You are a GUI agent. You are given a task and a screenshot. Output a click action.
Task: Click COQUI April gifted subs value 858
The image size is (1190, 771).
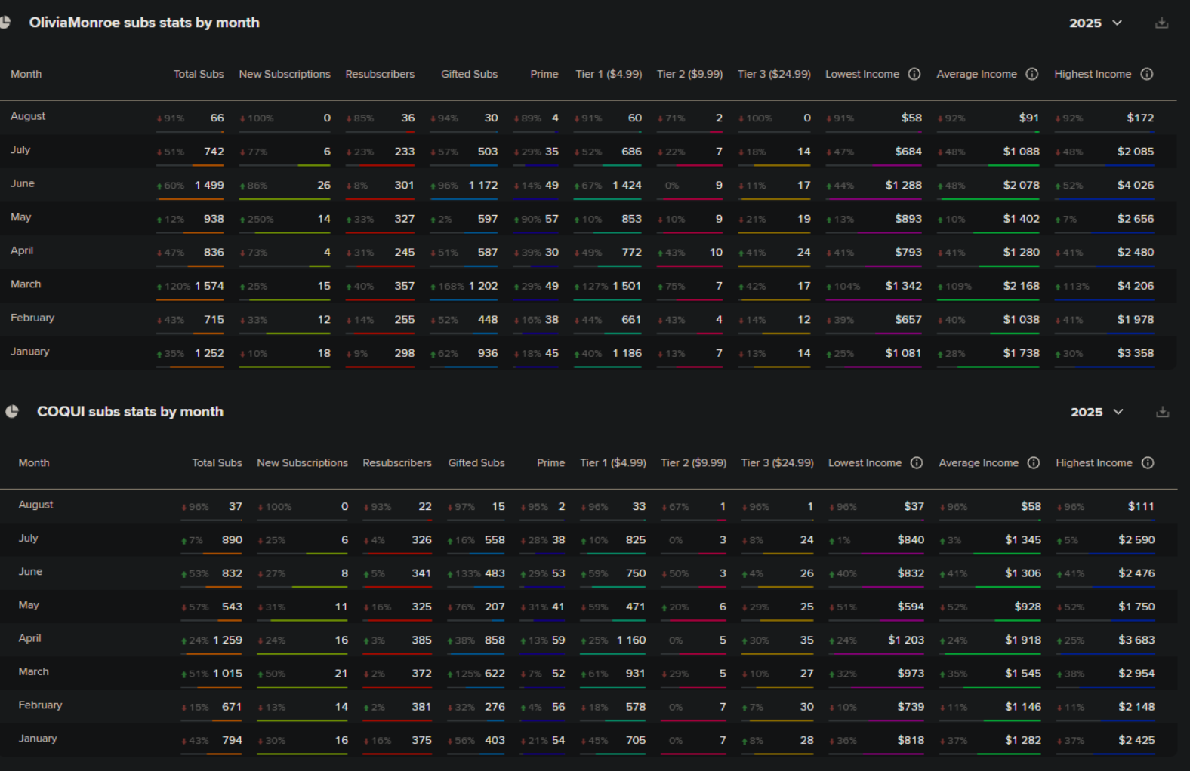495,640
